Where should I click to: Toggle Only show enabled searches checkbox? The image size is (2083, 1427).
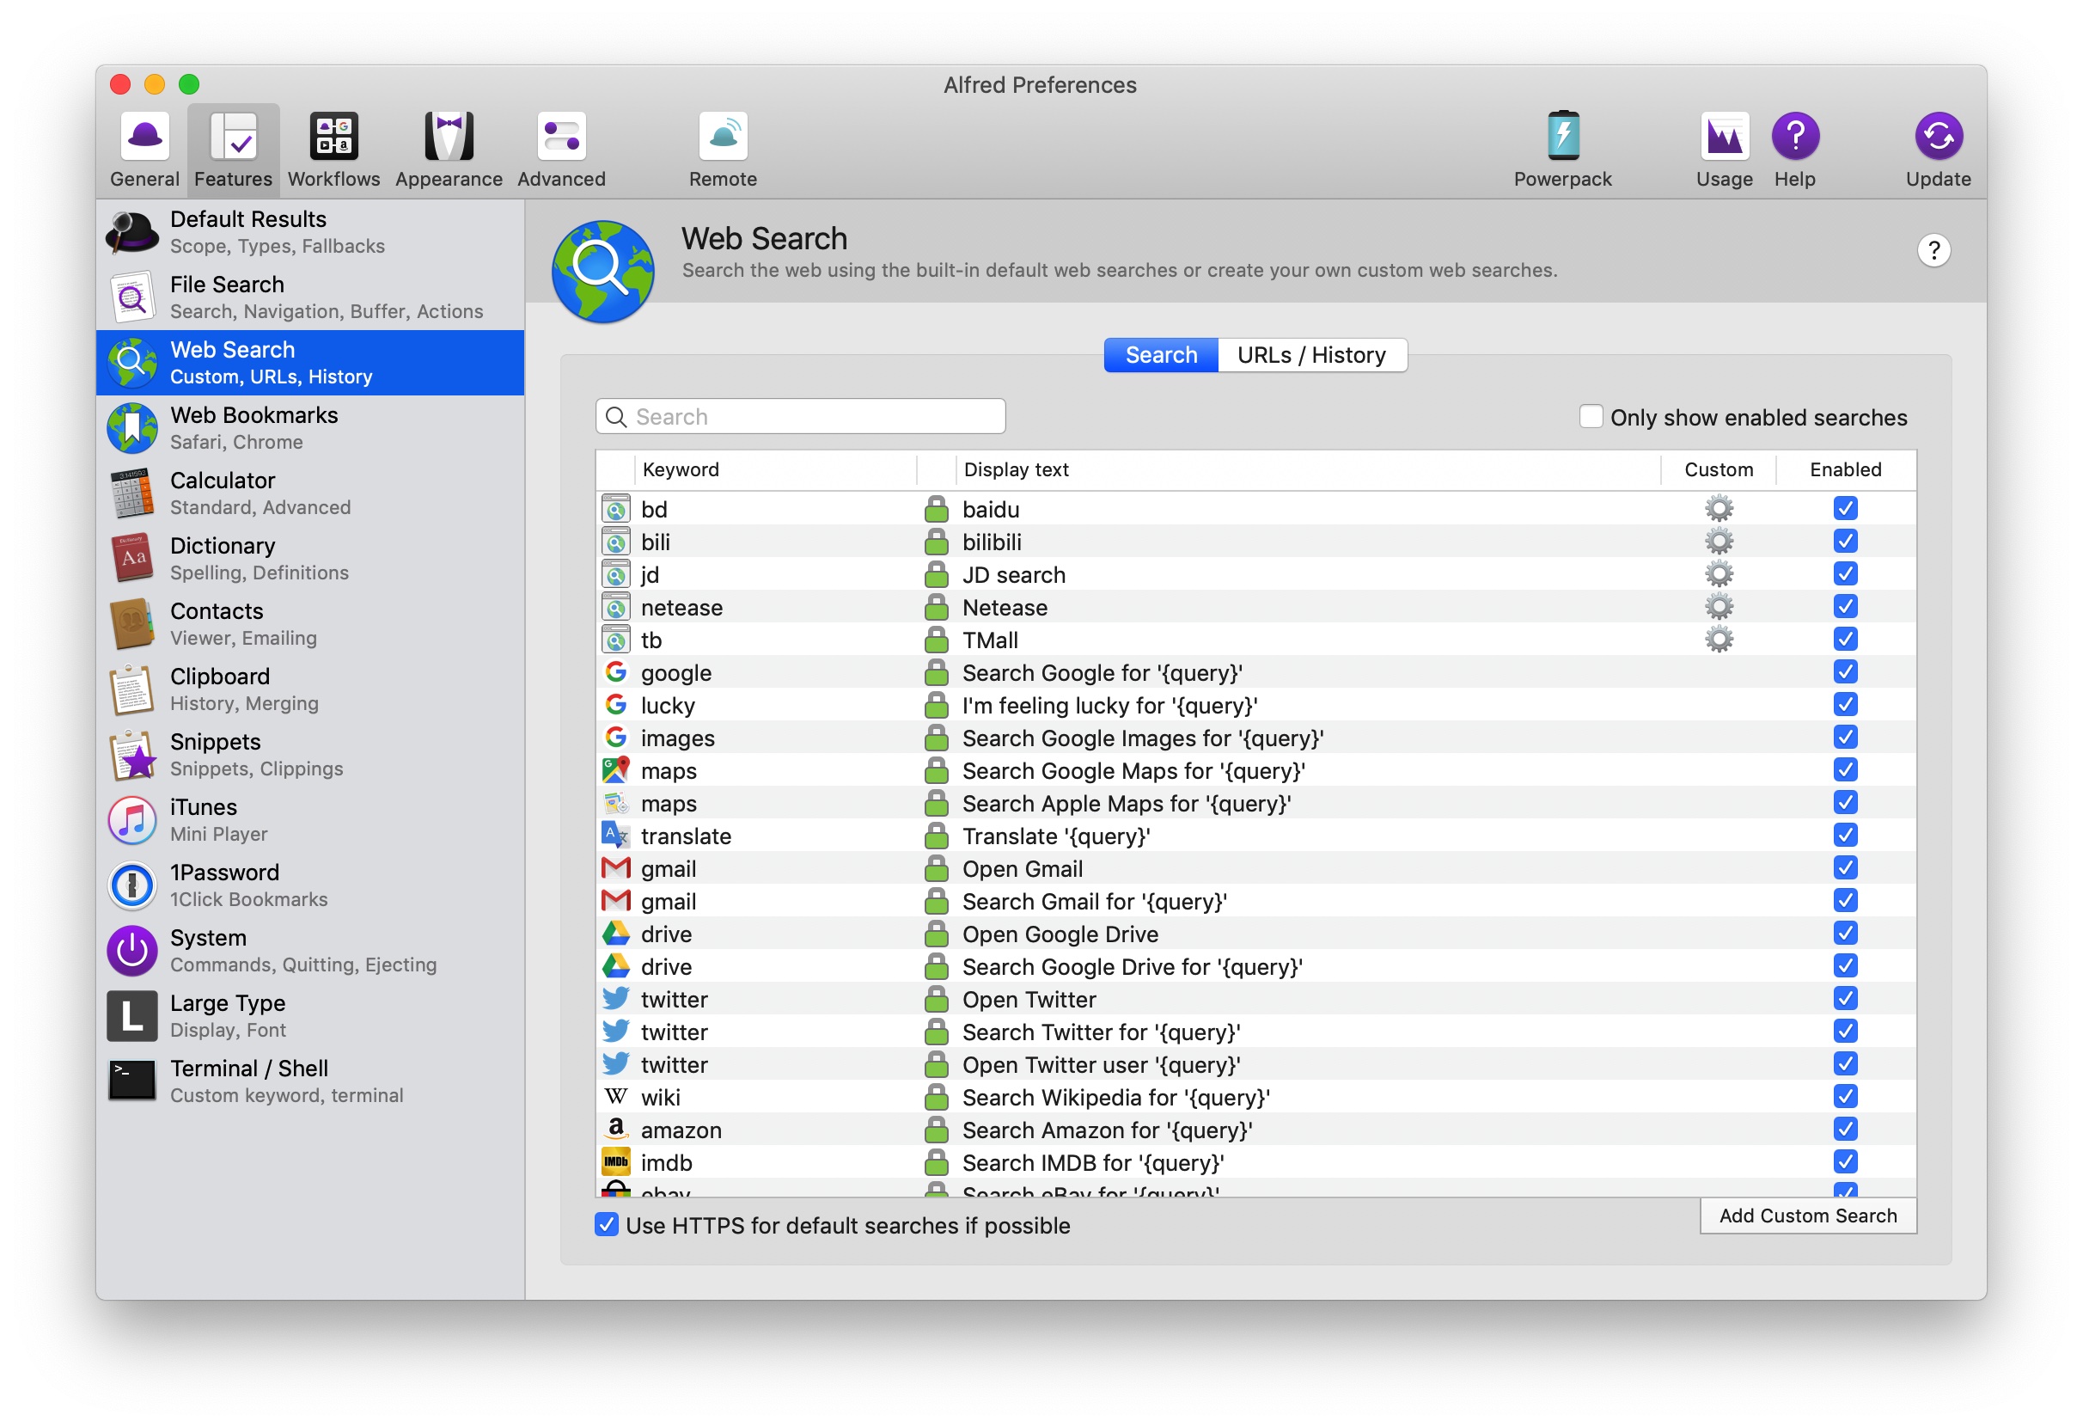click(x=1590, y=418)
